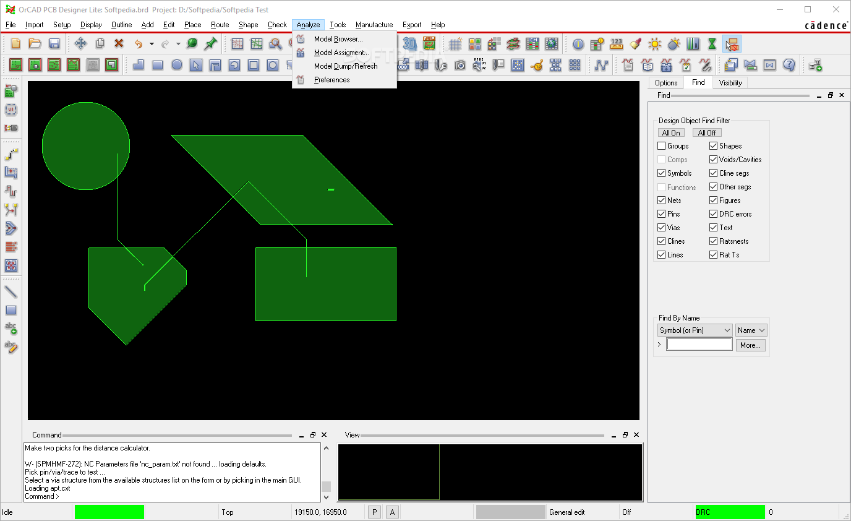Choose Model Assigment... menu entry
Viewport: 851px width, 521px height.
[341, 53]
